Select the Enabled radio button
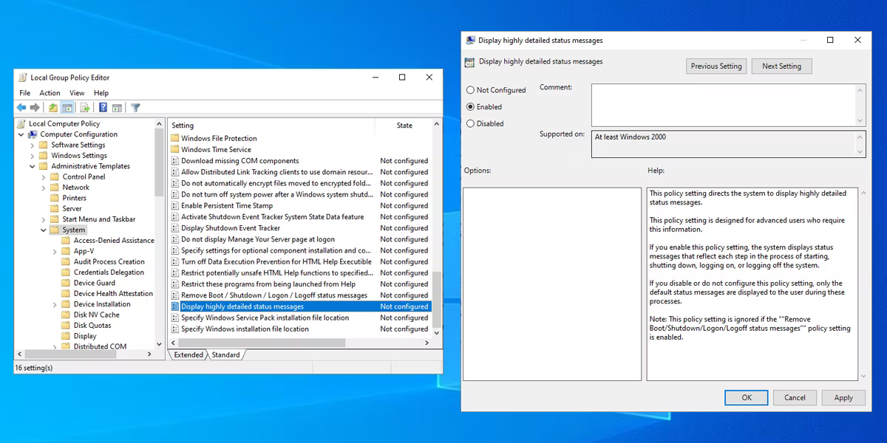 470,107
